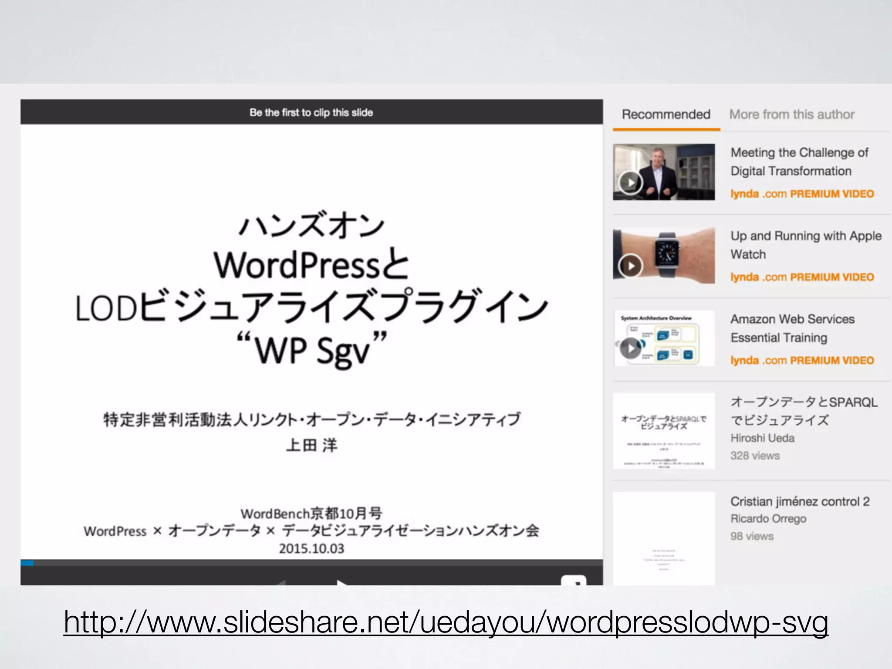This screenshot has width=892, height=669.
Task: Click the 98 views count
Action: tap(752, 536)
